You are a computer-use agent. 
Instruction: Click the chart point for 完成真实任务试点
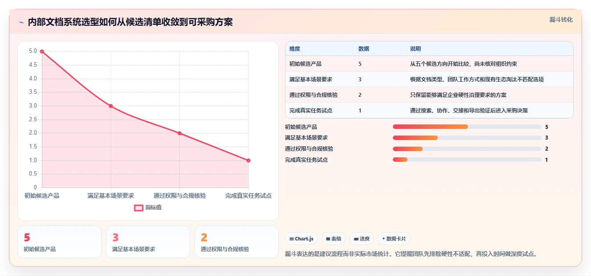tap(249, 160)
